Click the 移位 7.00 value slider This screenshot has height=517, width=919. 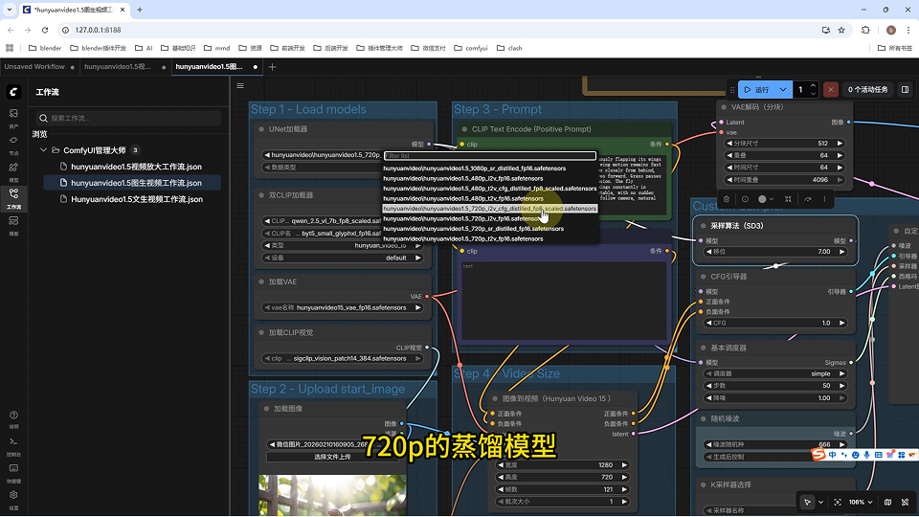click(x=776, y=252)
